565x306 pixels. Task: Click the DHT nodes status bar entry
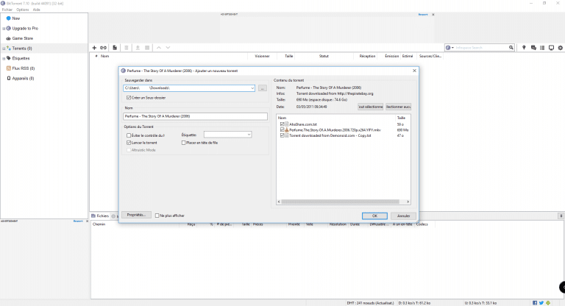(371, 303)
